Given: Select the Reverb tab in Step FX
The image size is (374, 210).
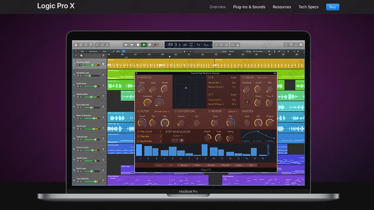Looking at the screenshot, I should (184, 165).
